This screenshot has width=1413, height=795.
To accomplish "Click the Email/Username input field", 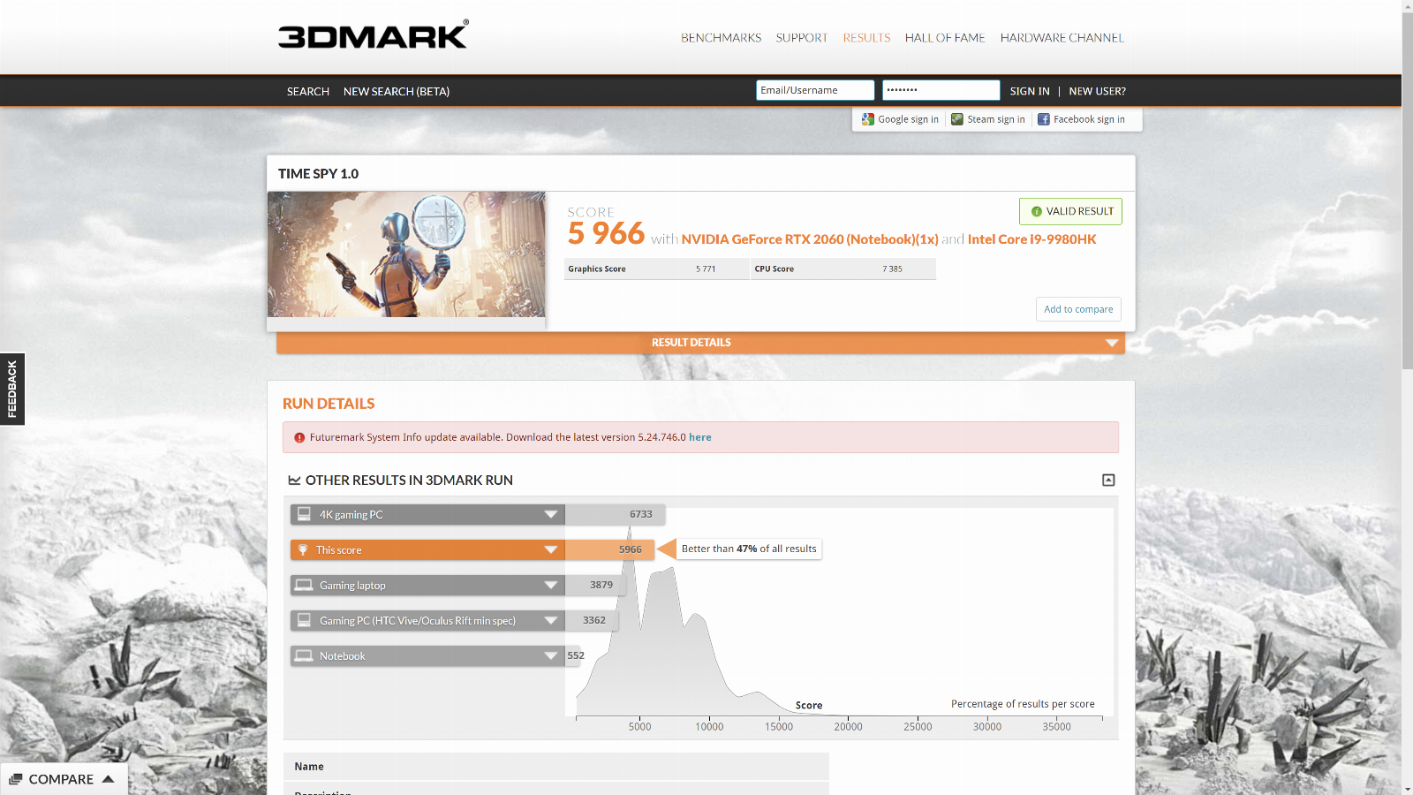I will point(814,90).
